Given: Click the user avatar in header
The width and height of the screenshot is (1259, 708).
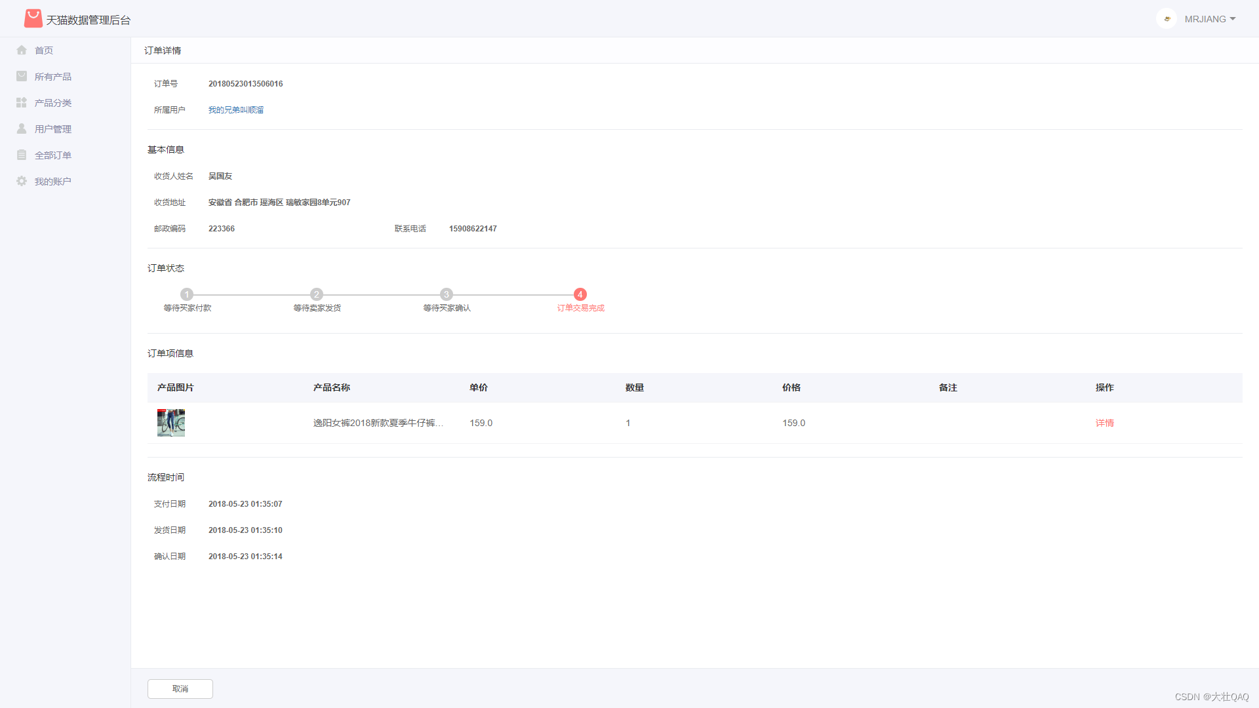Looking at the screenshot, I should click(1167, 19).
